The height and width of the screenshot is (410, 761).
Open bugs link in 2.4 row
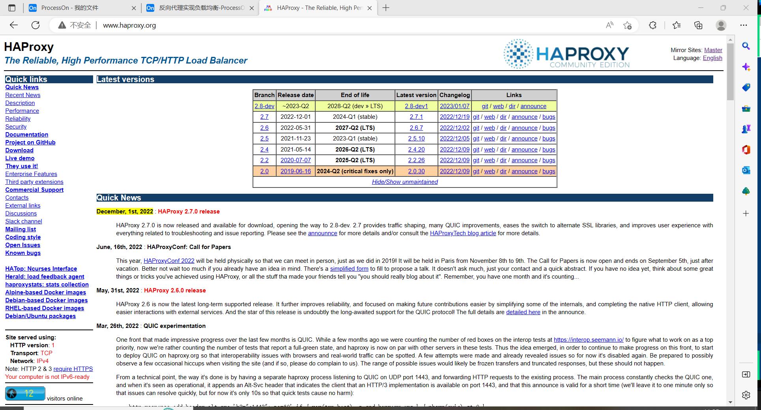[x=549, y=150]
